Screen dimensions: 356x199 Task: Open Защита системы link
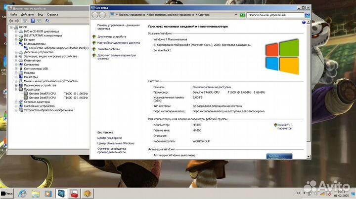pyautogui.click(x=108, y=49)
